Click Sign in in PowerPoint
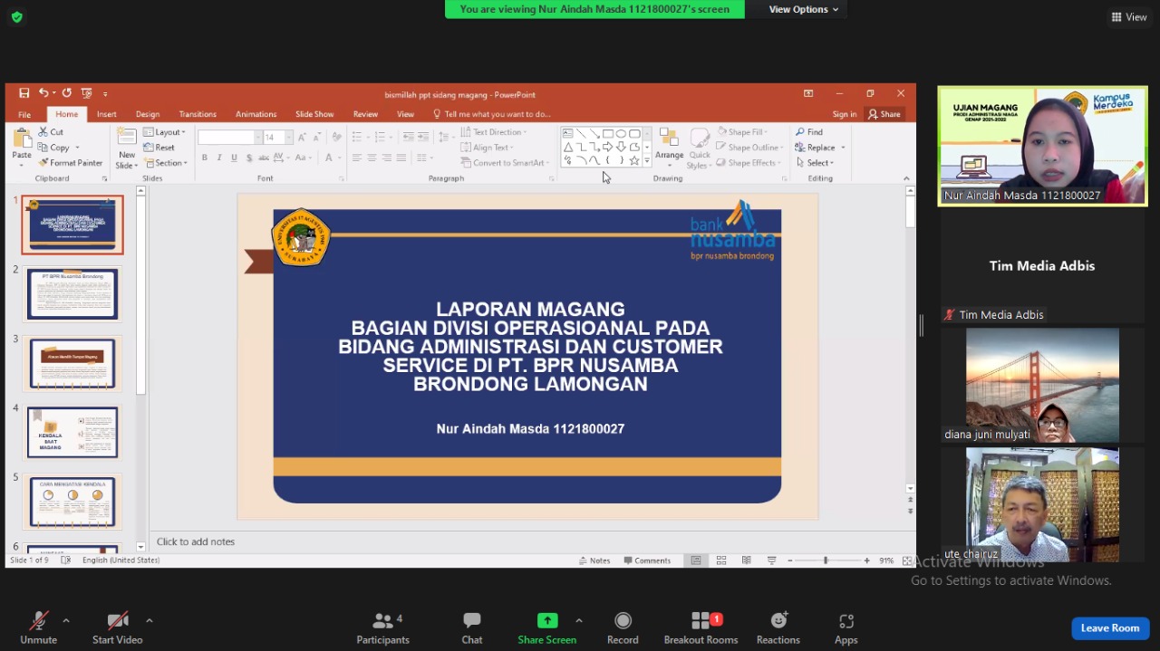The width and height of the screenshot is (1160, 651). 844,114
